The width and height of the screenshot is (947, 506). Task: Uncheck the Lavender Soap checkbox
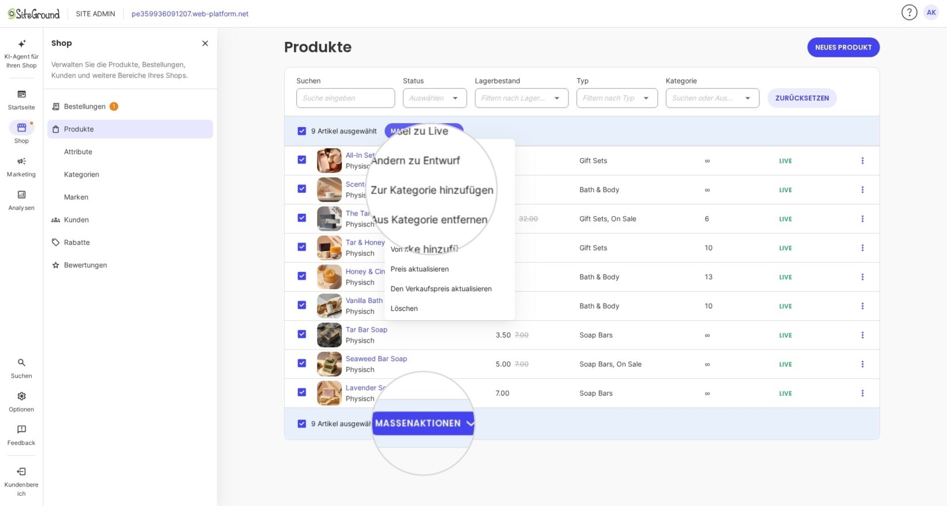point(301,392)
